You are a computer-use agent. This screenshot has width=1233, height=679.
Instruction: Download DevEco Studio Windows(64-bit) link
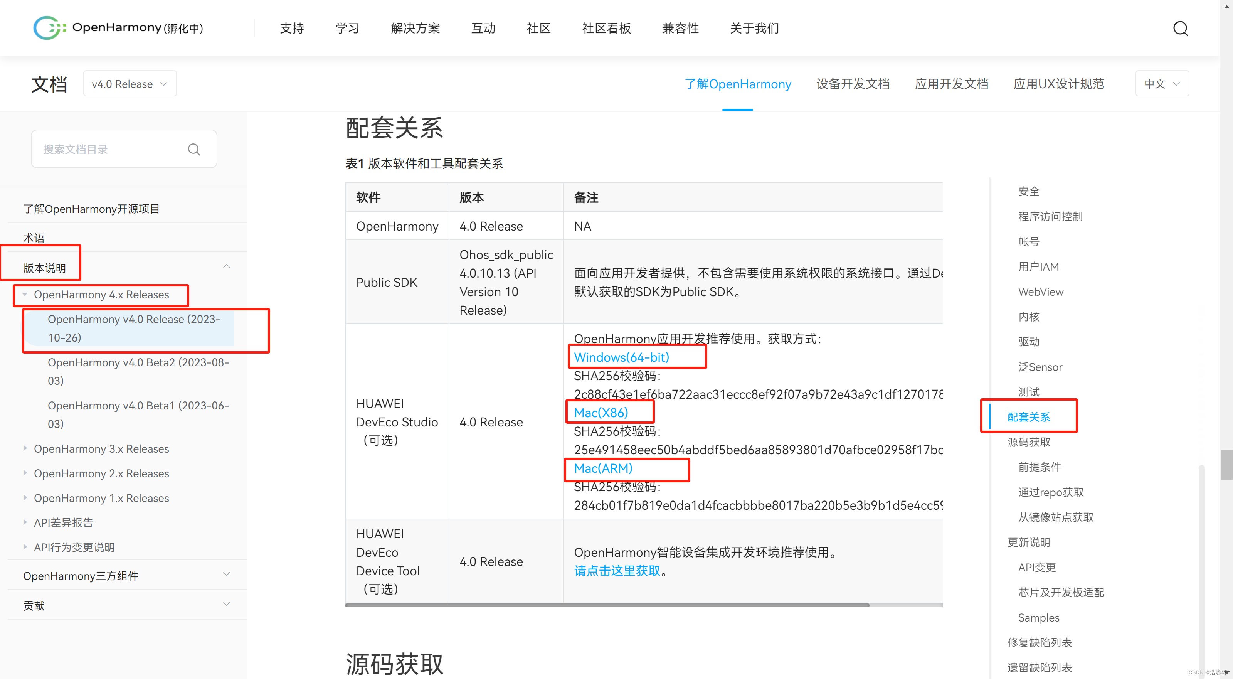(621, 357)
